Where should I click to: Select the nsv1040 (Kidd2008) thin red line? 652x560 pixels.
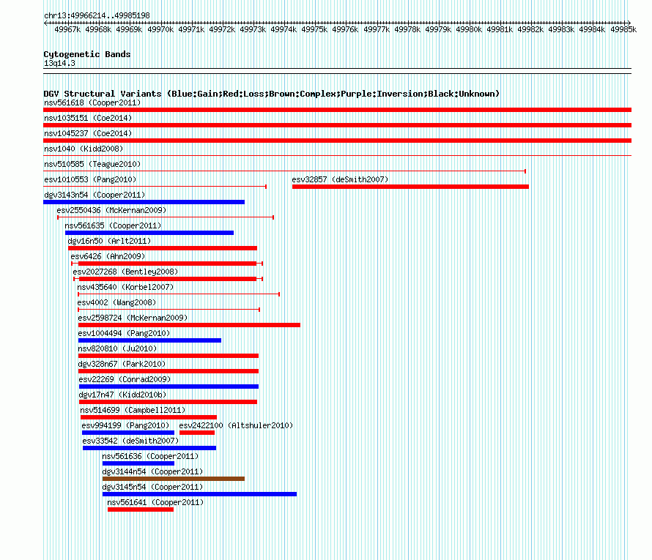click(337, 156)
